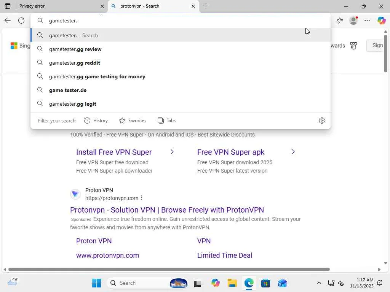Choose suggestion game tester.de
The width and height of the screenshot is (390, 292).
(181, 90)
